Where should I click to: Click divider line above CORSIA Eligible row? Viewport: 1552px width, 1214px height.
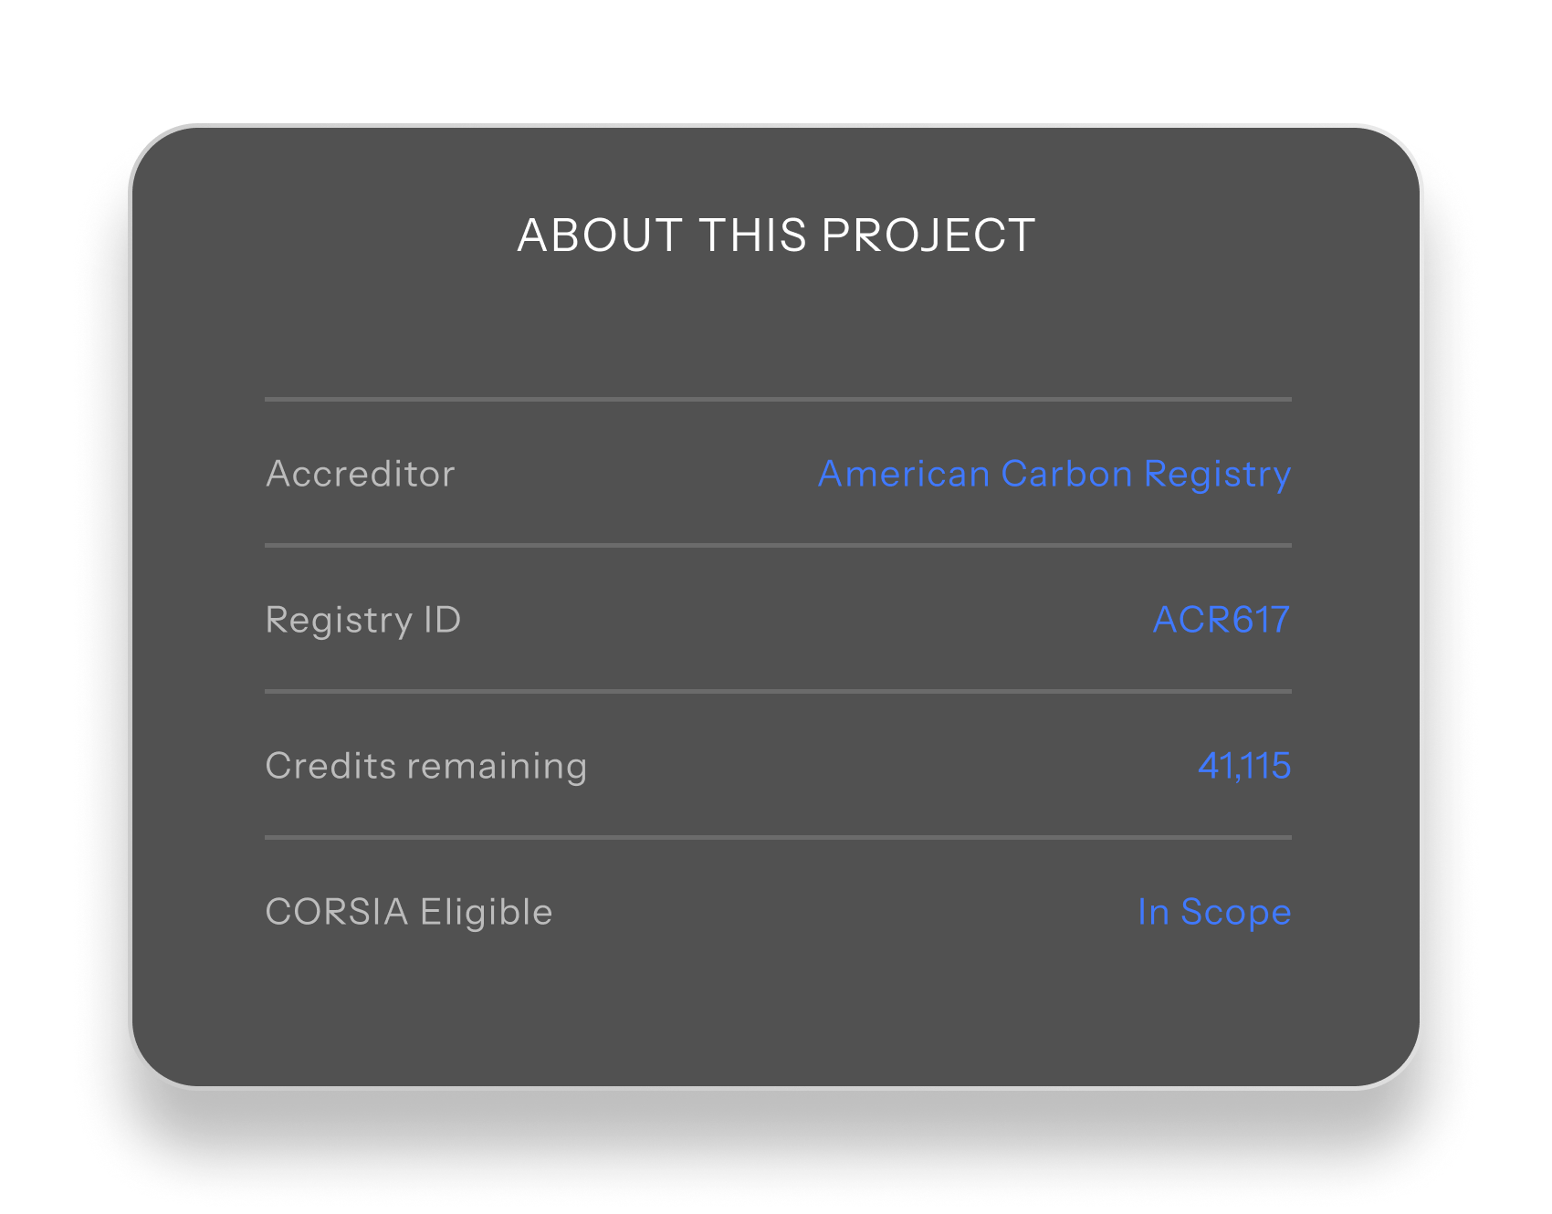coord(778,837)
